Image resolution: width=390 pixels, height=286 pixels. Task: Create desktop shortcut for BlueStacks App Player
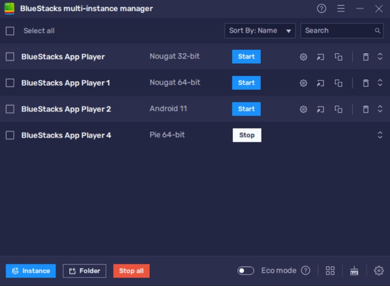pos(320,57)
